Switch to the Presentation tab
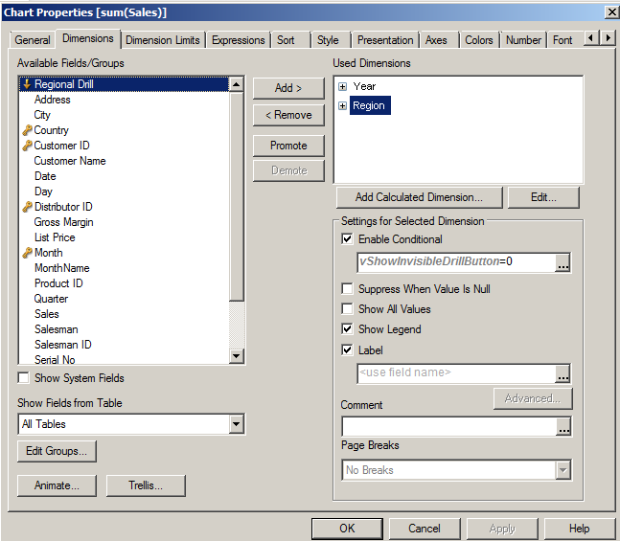This screenshot has height=541, width=620. (x=385, y=40)
